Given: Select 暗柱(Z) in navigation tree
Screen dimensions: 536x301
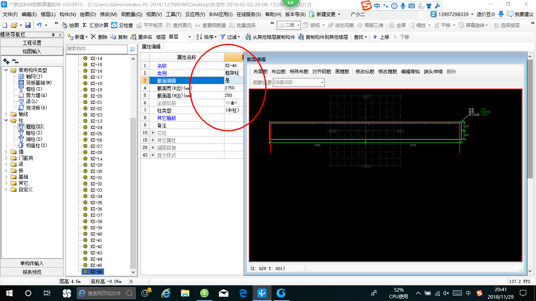Looking at the screenshot, I should click(x=34, y=133).
